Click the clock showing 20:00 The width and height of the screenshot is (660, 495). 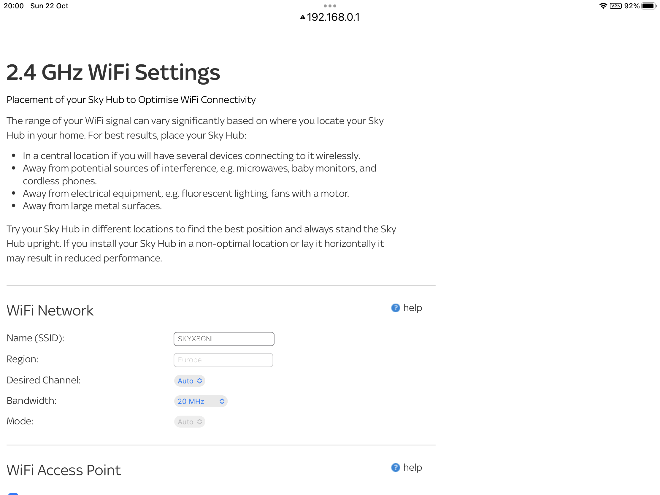point(14,5)
